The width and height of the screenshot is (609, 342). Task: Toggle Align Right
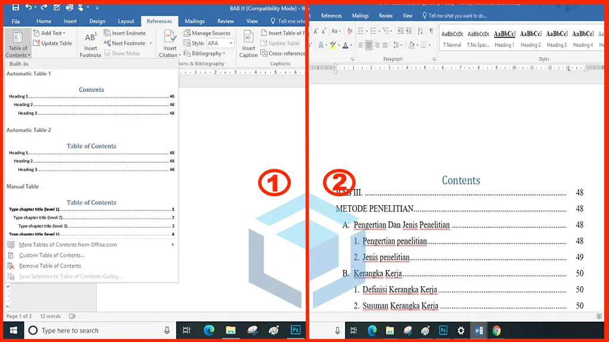tap(376, 45)
